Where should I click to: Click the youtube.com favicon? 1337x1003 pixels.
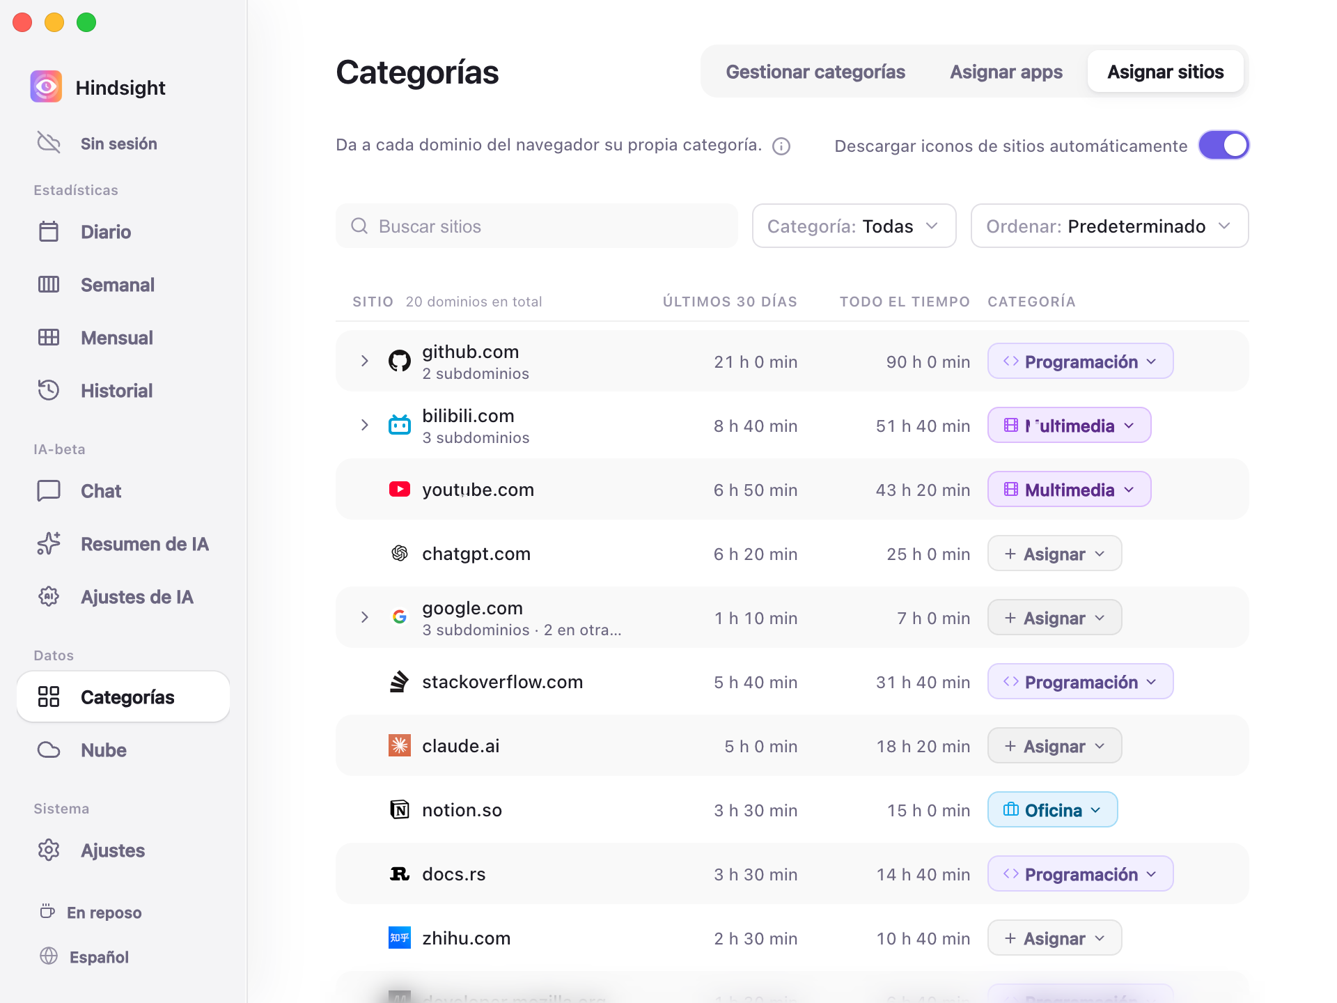click(x=400, y=489)
